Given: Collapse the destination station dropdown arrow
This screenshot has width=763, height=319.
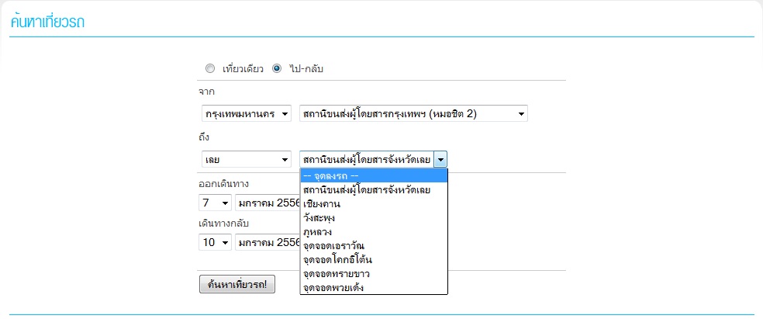Looking at the screenshot, I should point(440,159).
